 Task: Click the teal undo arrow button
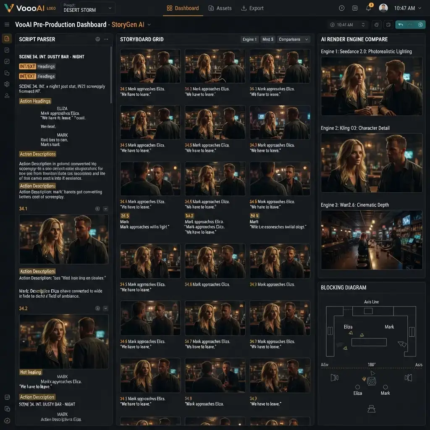point(401,25)
